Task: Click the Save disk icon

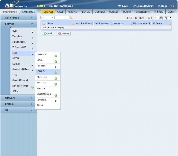Action: [x=120, y=6]
